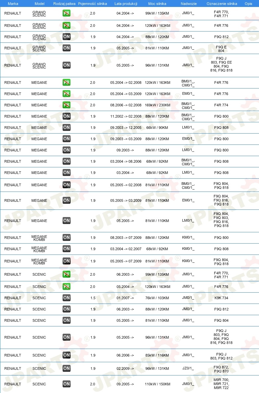This screenshot has width=259, height=393.
Task: Click the diesel ON icon in the Scenic 110kW / 150KM row
Action: tap(66, 384)
